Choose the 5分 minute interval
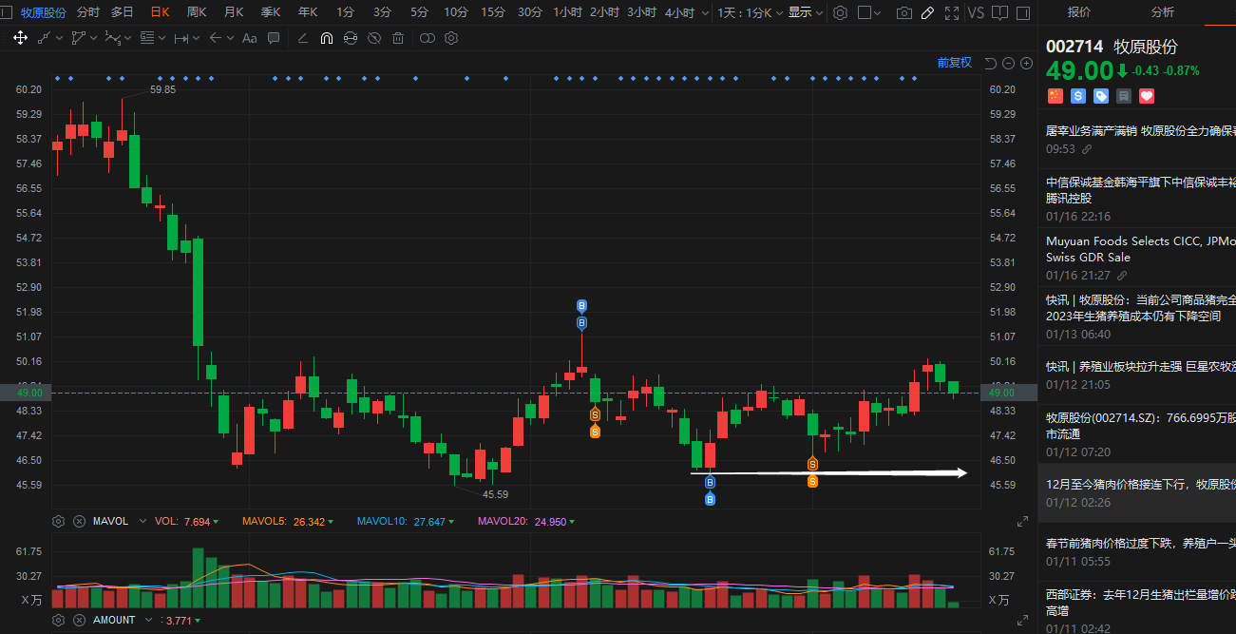The image size is (1236, 634). click(x=419, y=12)
